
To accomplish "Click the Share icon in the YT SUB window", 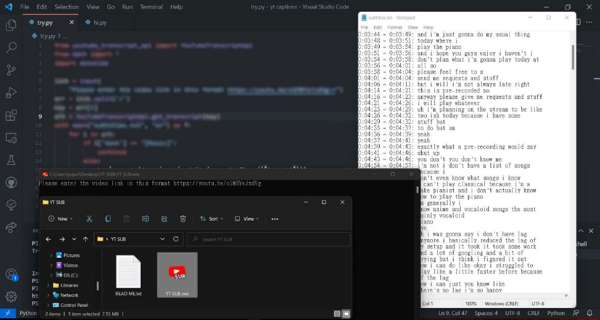I will pyautogui.click(x=164, y=219).
